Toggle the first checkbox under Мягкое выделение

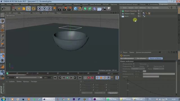point(134,64)
